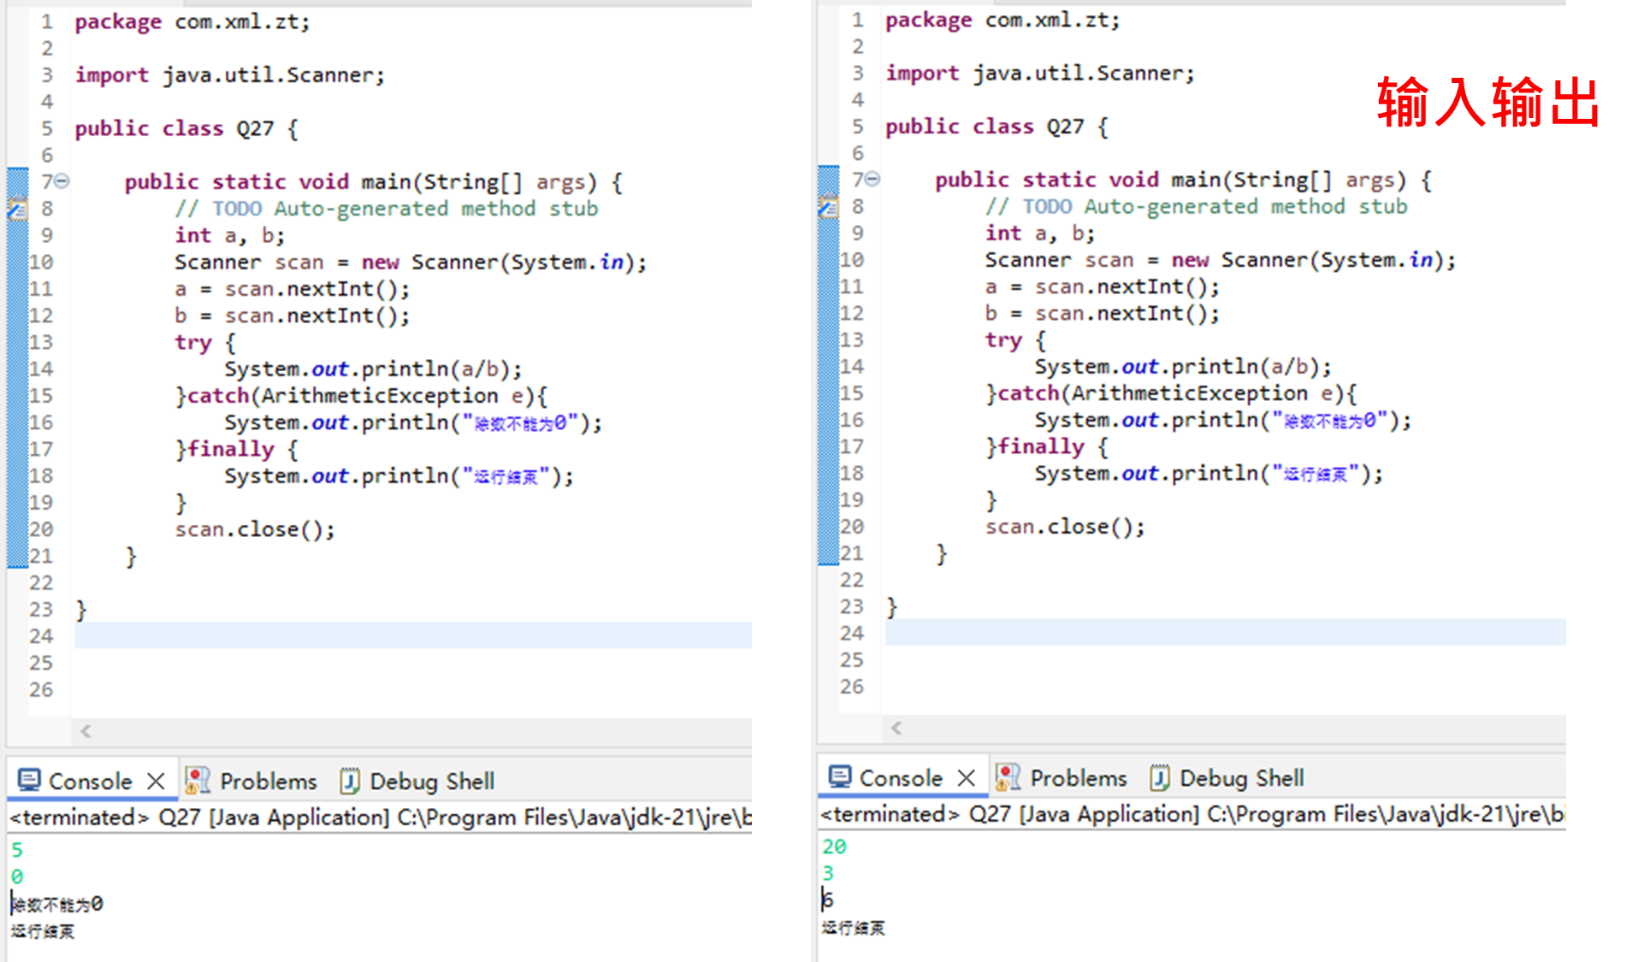Screen dimensions: 1638x962
Task: Click 'import java.util.Scanner;' line in right editor
Action: [1040, 74]
